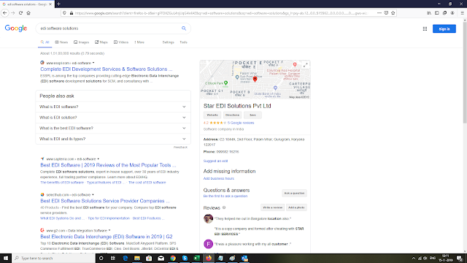
Task: Click the Directions button
Action: point(232,115)
